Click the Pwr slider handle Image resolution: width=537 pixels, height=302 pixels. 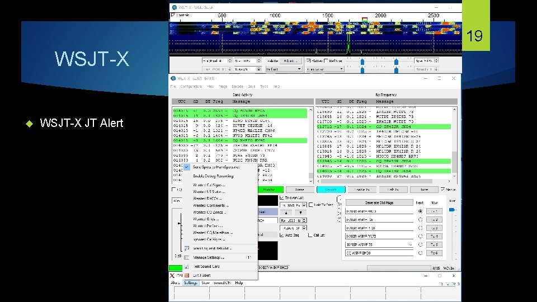point(452,210)
